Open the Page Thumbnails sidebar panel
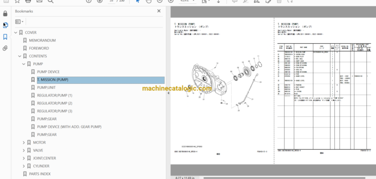376x179 pixels. pos(5,25)
